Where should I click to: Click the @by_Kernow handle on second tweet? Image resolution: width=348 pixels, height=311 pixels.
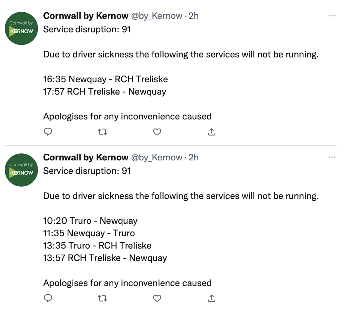click(x=156, y=158)
